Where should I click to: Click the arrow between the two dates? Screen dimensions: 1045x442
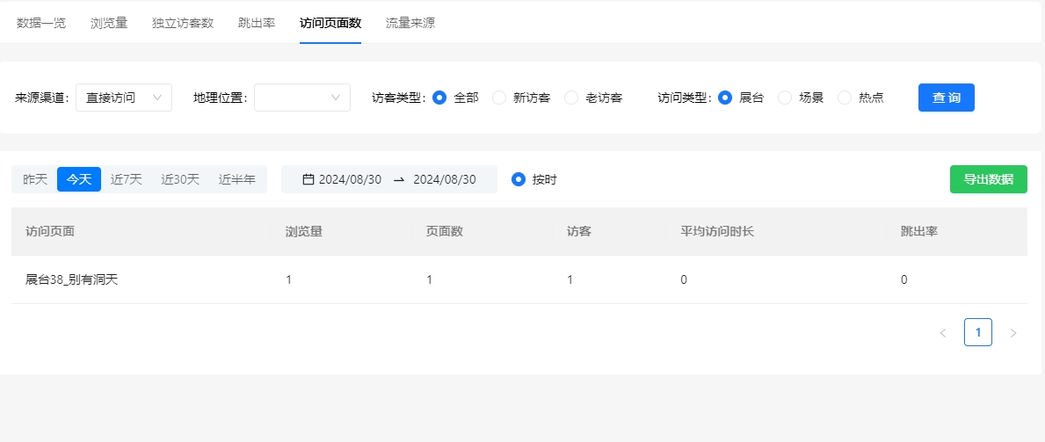[398, 179]
